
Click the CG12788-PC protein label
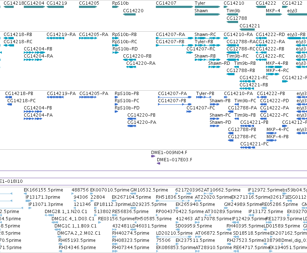(242, 137)
